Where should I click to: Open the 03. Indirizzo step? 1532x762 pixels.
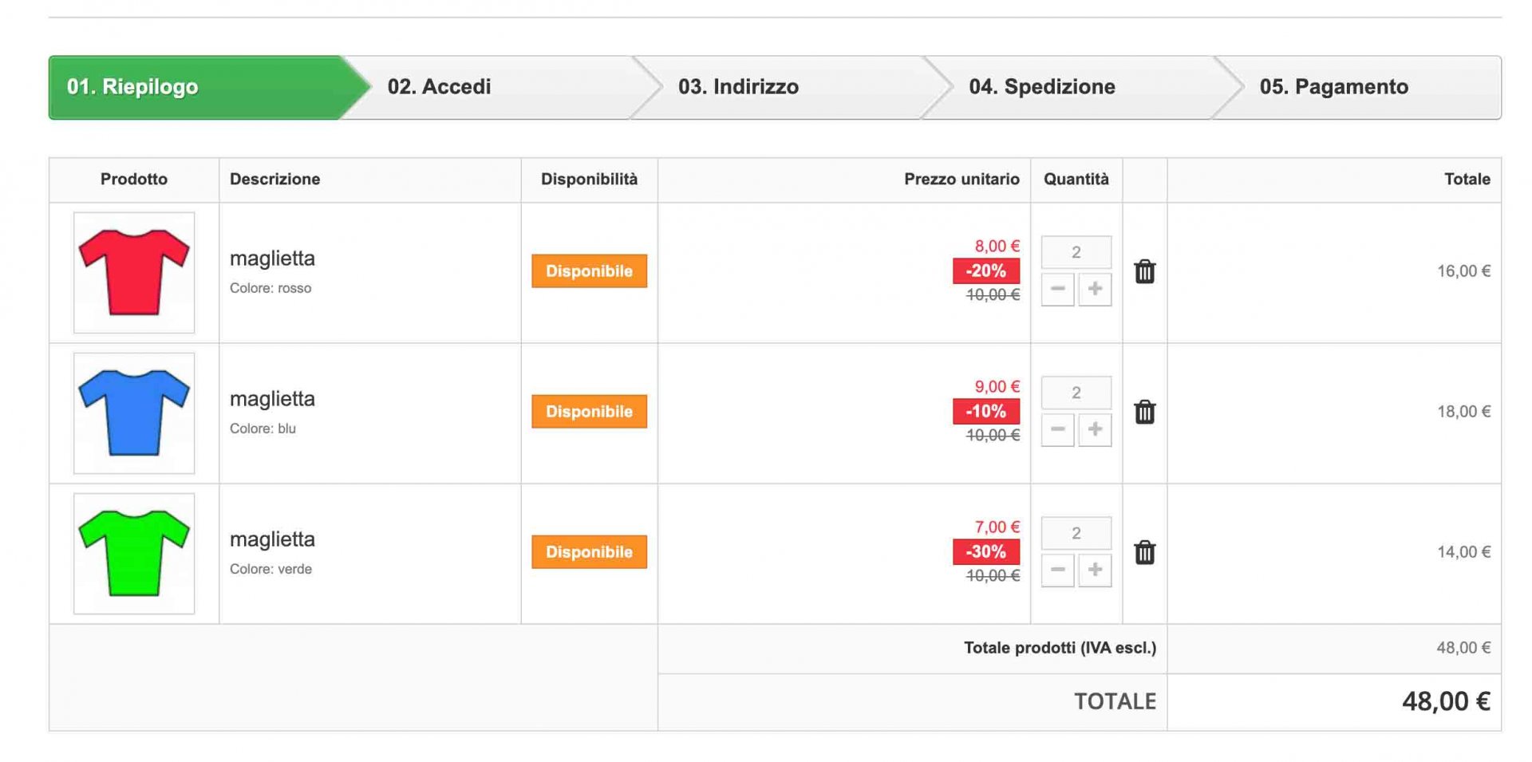tap(738, 87)
